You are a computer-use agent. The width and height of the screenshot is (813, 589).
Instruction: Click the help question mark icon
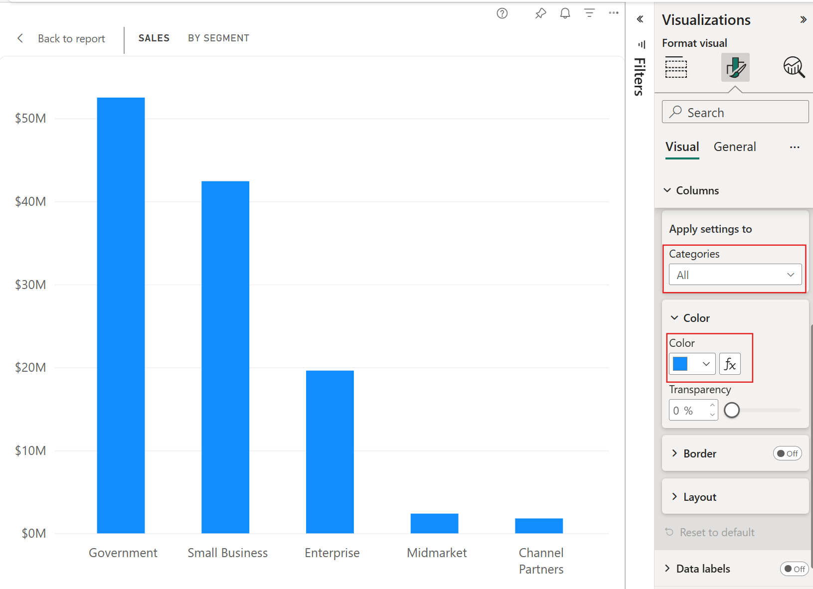click(502, 13)
